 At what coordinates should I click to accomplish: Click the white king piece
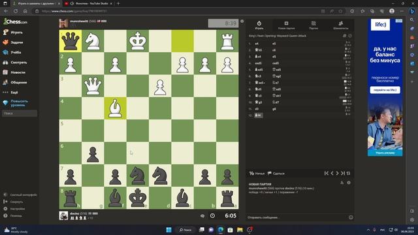pyautogui.click(x=138, y=41)
